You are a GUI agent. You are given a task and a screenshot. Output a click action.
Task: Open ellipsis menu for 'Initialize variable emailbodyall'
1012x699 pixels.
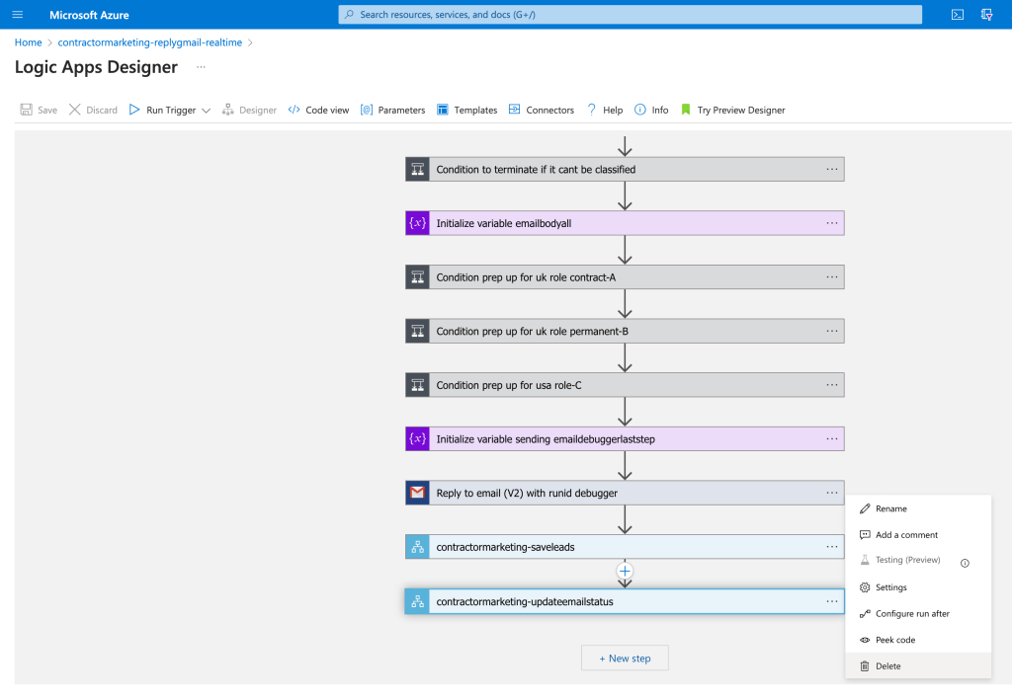(832, 223)
